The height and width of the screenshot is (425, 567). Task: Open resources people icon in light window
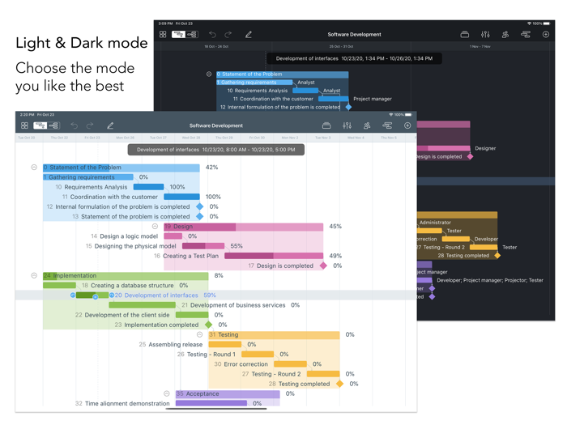coord(367,125)
